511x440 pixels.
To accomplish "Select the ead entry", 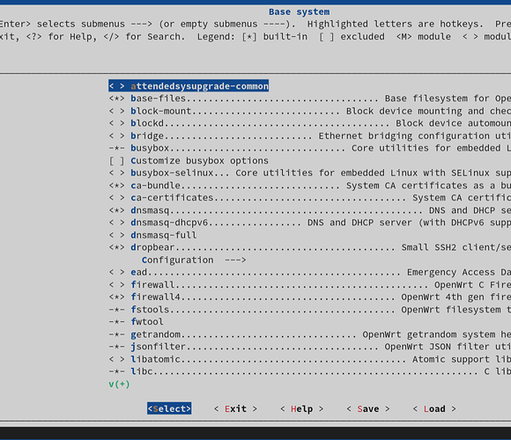I will click(x=310, y=272).
